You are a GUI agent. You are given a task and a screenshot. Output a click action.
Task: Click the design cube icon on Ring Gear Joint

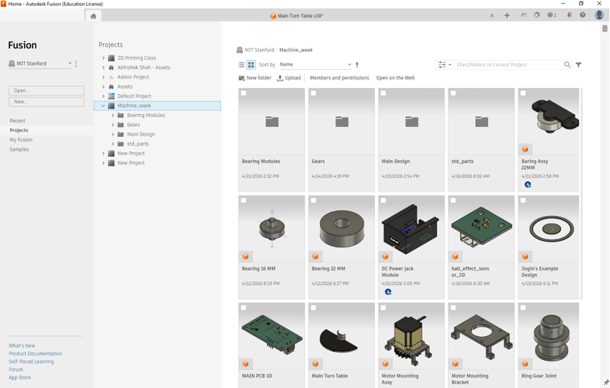tap(525, 364)
